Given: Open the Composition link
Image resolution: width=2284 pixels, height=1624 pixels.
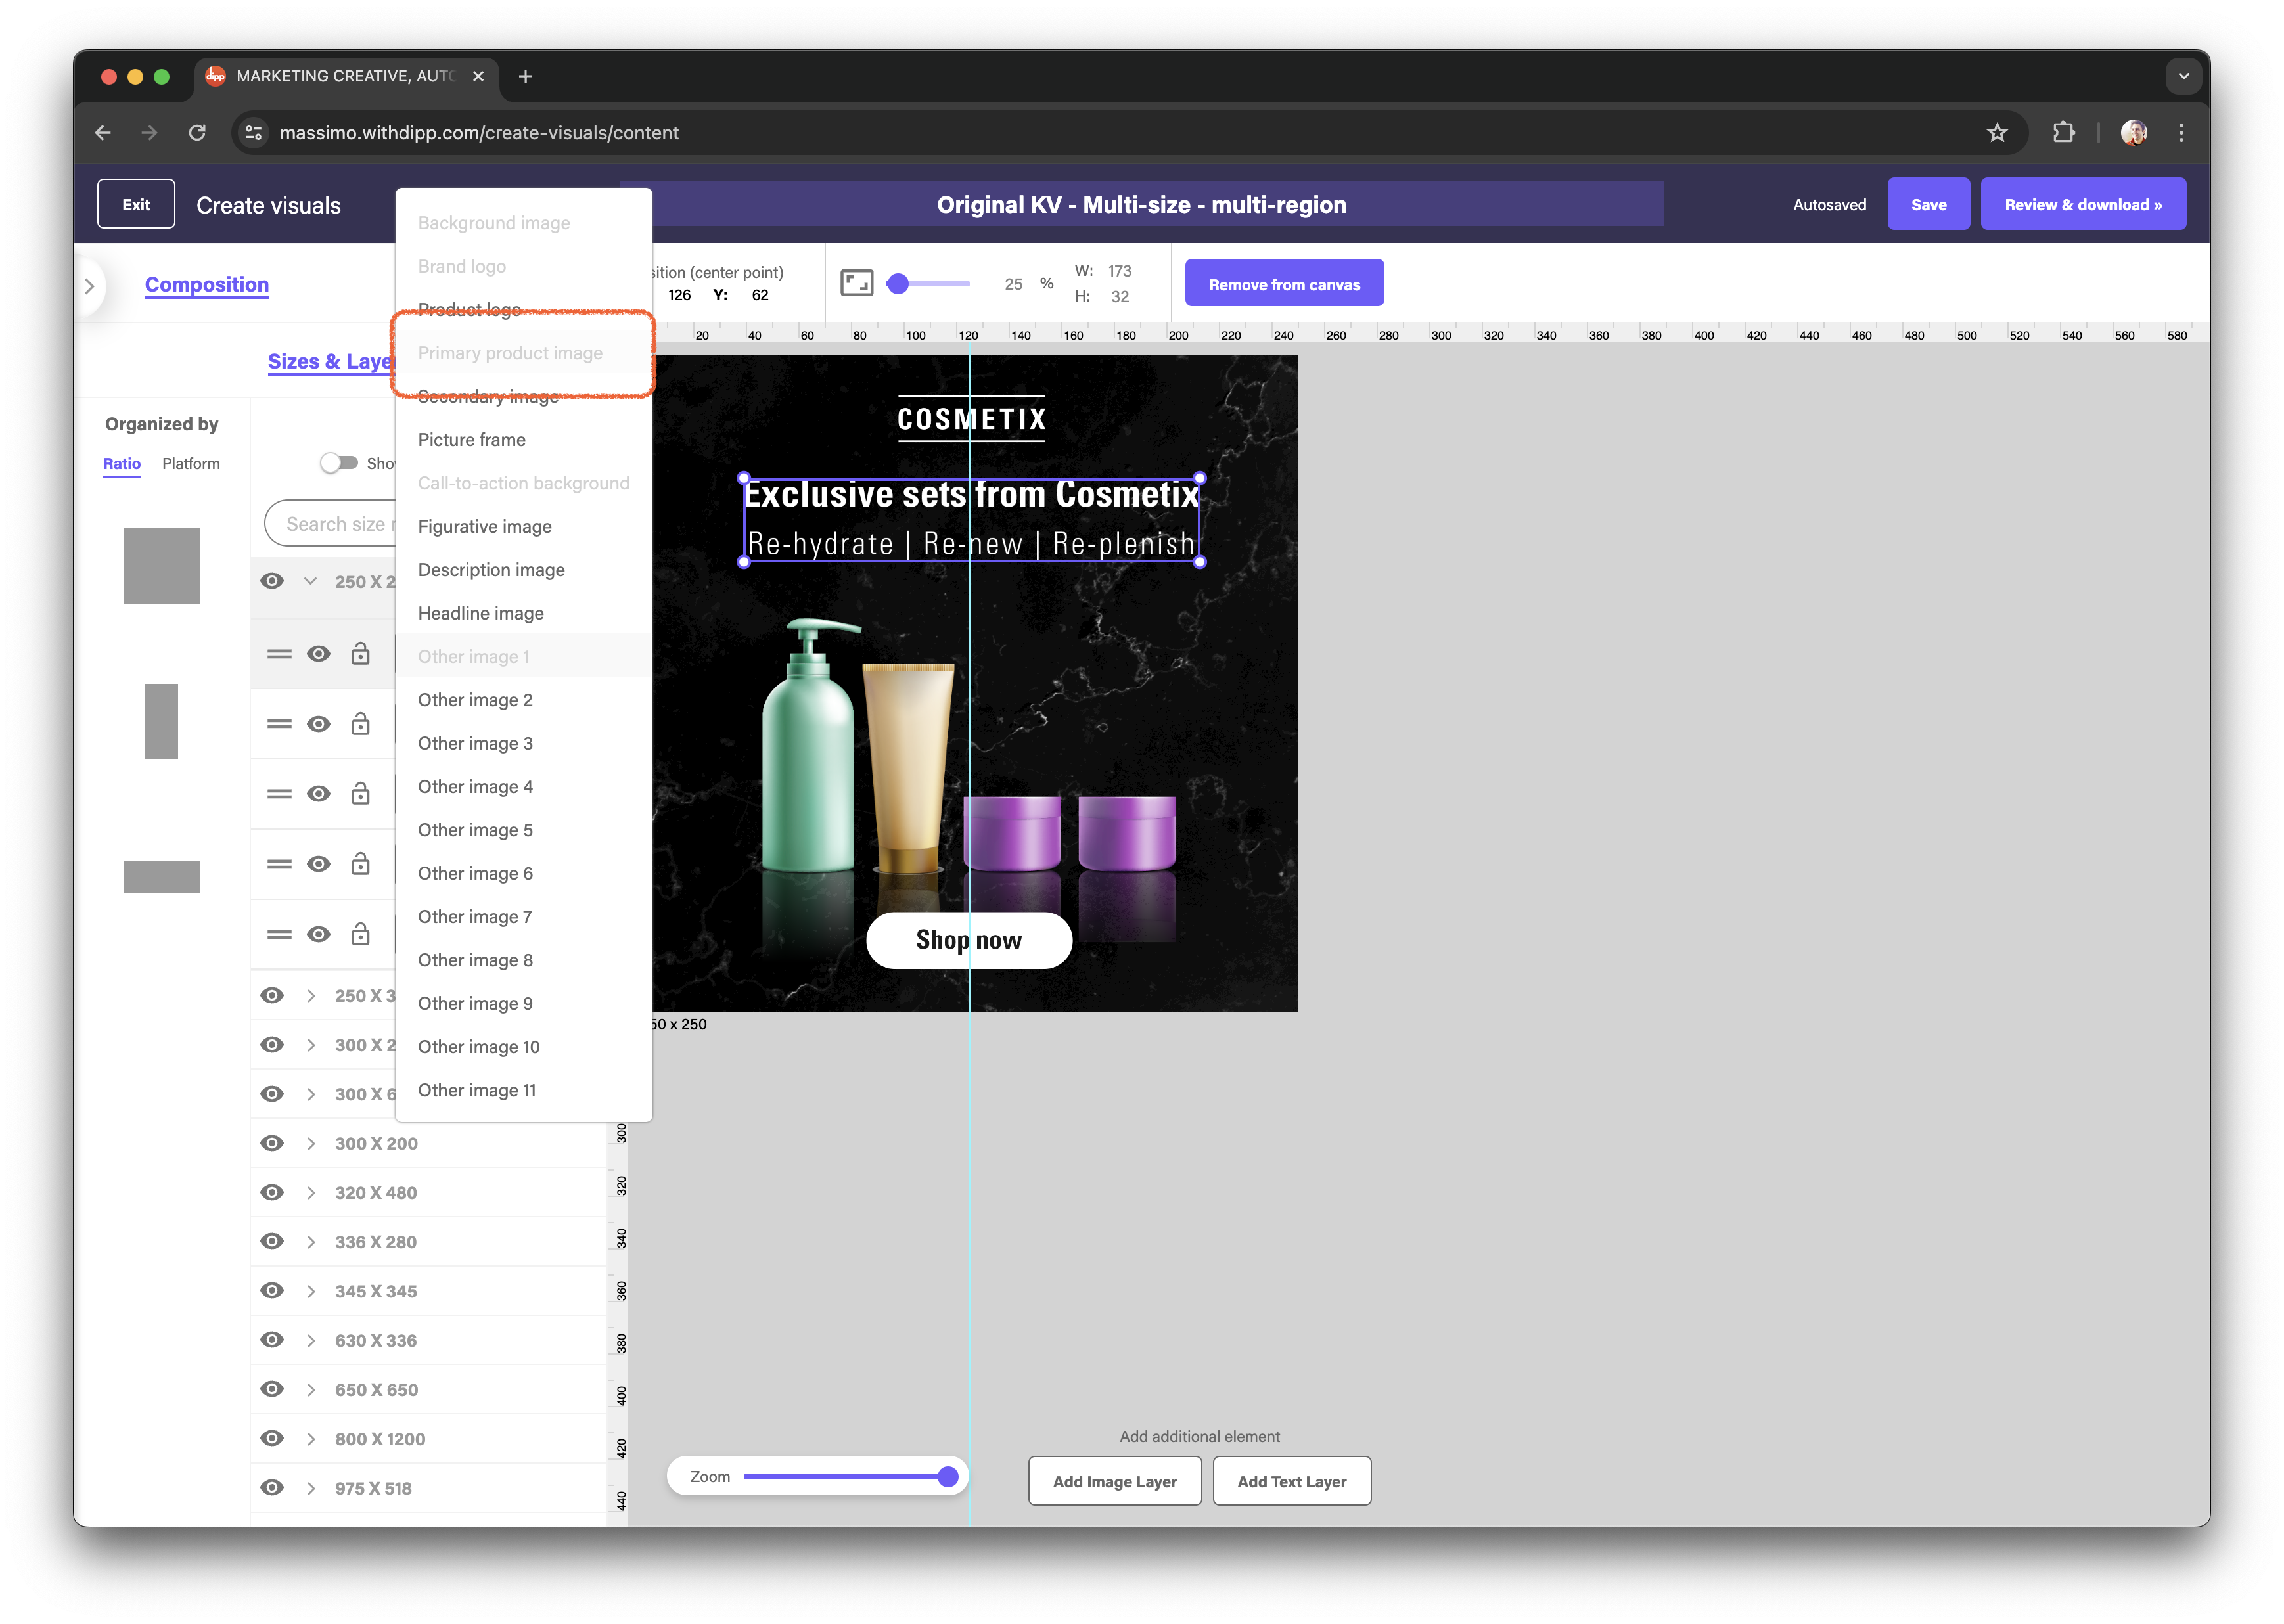Looking at the screenshot, I should pyautogui.click(x=207, y=285).
